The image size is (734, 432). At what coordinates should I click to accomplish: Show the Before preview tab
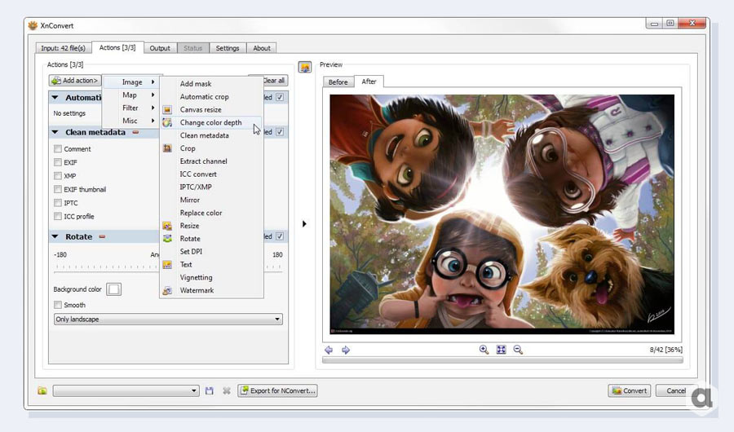[x=338, y=82]
